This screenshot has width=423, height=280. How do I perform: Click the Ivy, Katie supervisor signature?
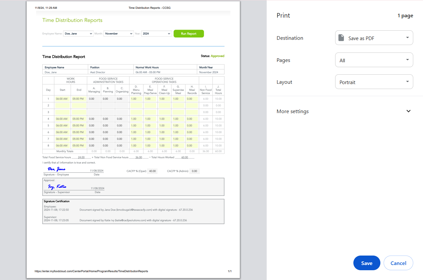pyautogui.click(x=57, y=187)
